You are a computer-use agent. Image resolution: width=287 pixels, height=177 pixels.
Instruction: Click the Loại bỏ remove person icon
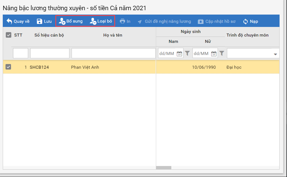93,21
